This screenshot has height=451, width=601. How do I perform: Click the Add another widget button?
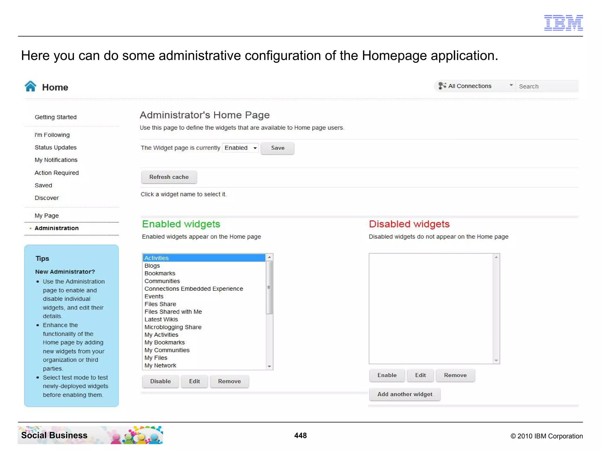[x=405, y=394]
